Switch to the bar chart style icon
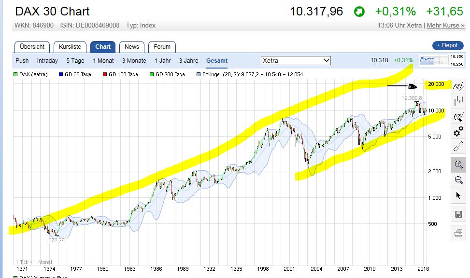Screen dimensions: 470x278 tap(458, 101)
